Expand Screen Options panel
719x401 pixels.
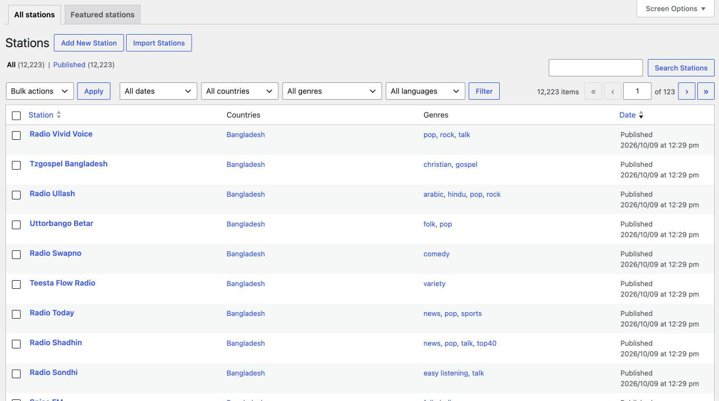click(x=676, y=9)
